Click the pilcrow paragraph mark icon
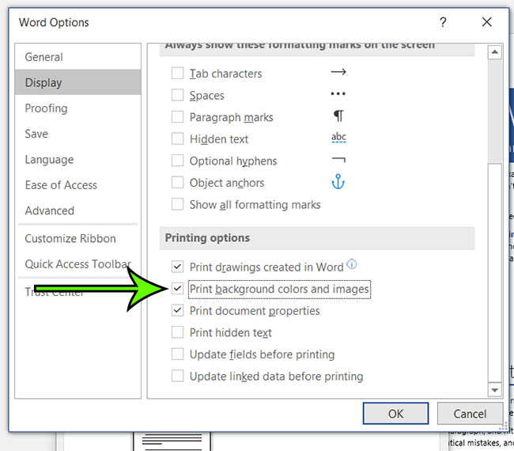Screen dimensions: 514x451 tap(338, 116)
